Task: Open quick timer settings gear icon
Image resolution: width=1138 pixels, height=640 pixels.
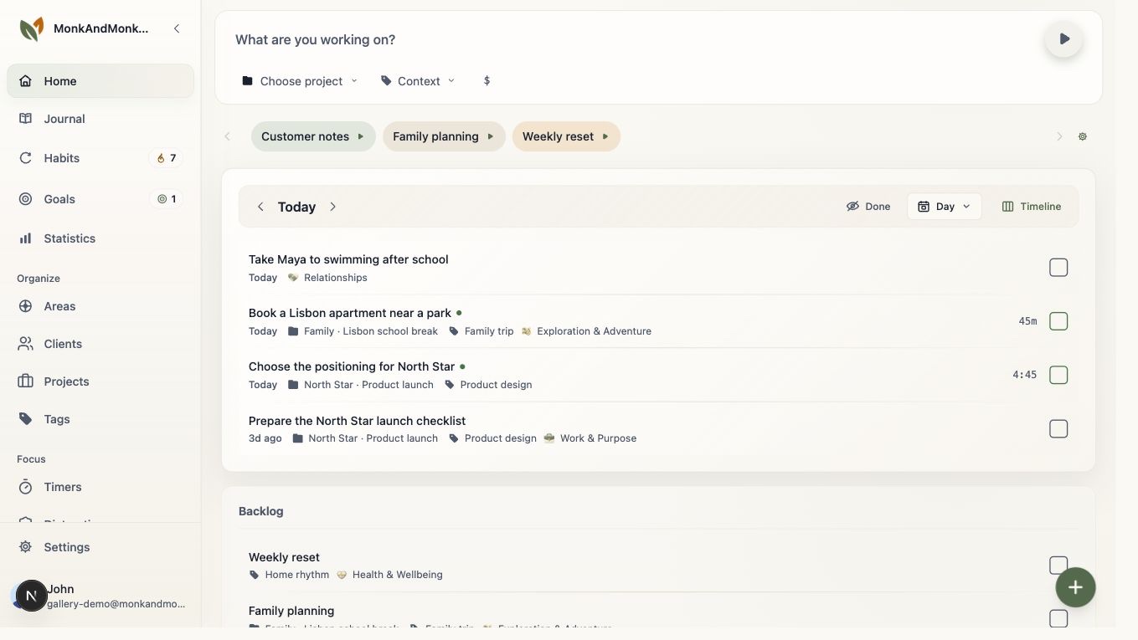Action: pyautogui.click(x=1083, y=136)
